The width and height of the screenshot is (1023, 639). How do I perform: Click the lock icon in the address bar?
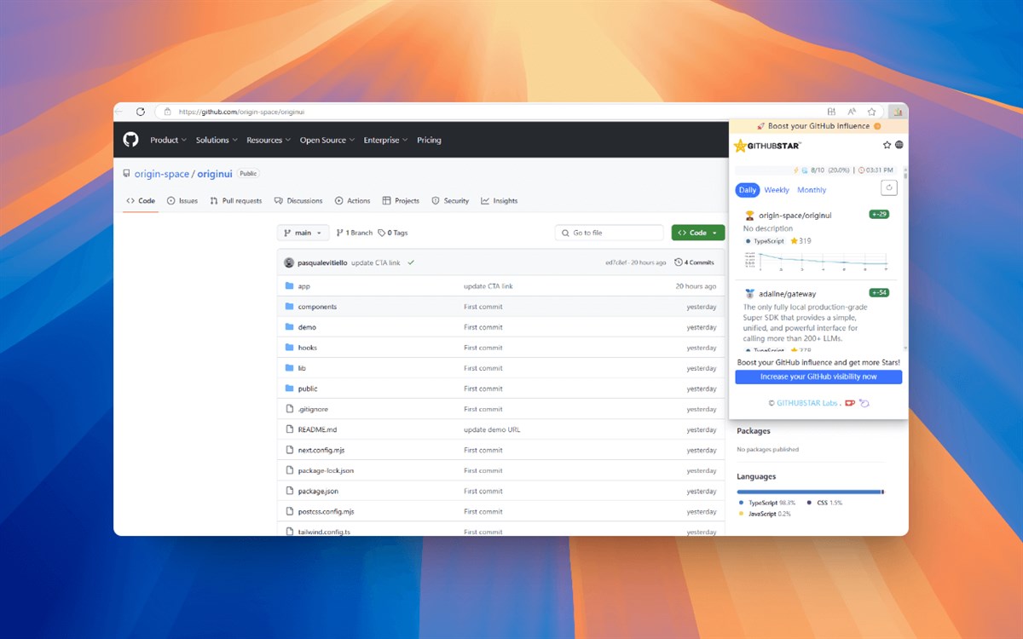[x=168, y=112]
